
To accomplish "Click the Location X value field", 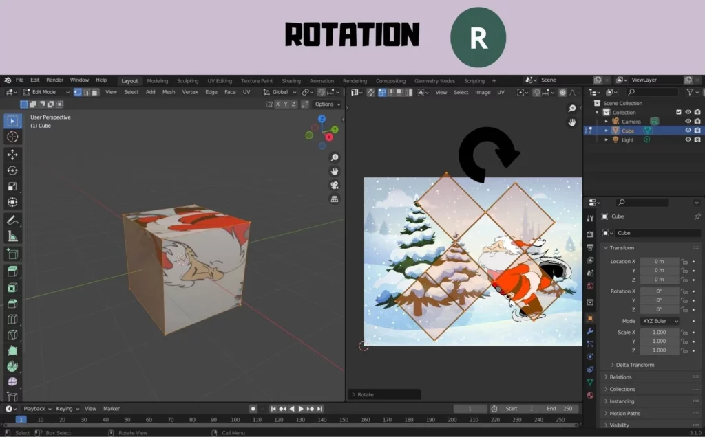I will (660, 262).
